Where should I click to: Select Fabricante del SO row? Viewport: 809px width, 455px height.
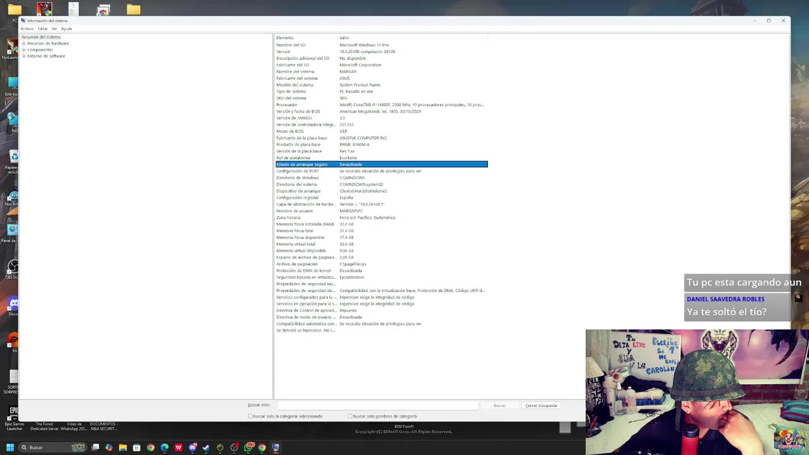click(x=382, y=65)
